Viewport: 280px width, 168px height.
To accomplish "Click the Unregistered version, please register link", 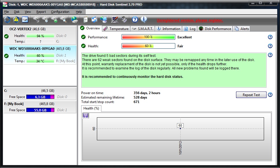I will [x=190, y=20].
